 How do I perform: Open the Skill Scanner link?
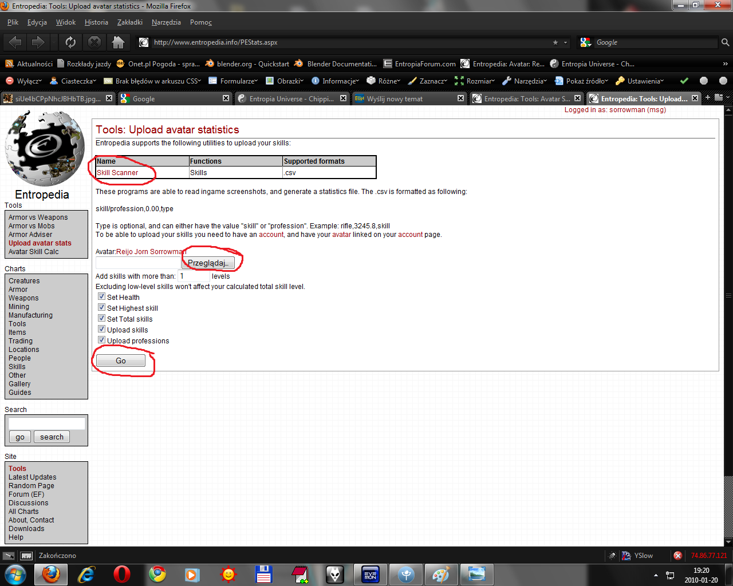coord(117,172)
